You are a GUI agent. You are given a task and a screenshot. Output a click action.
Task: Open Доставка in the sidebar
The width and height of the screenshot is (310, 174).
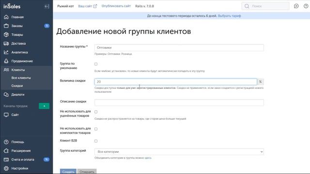coord(18,43)
